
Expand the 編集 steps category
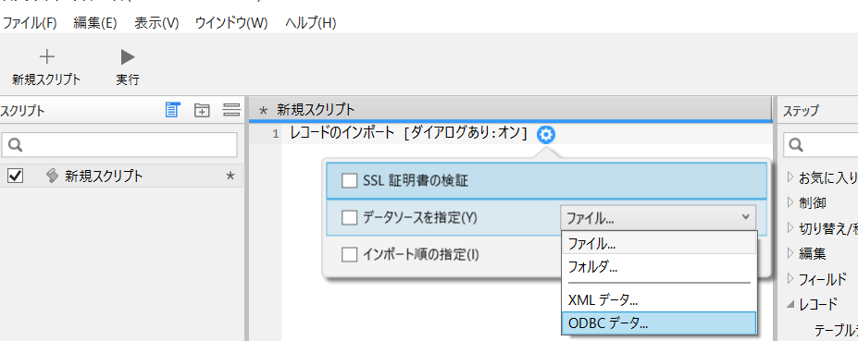pyautogui.click(x=790, y=253)
